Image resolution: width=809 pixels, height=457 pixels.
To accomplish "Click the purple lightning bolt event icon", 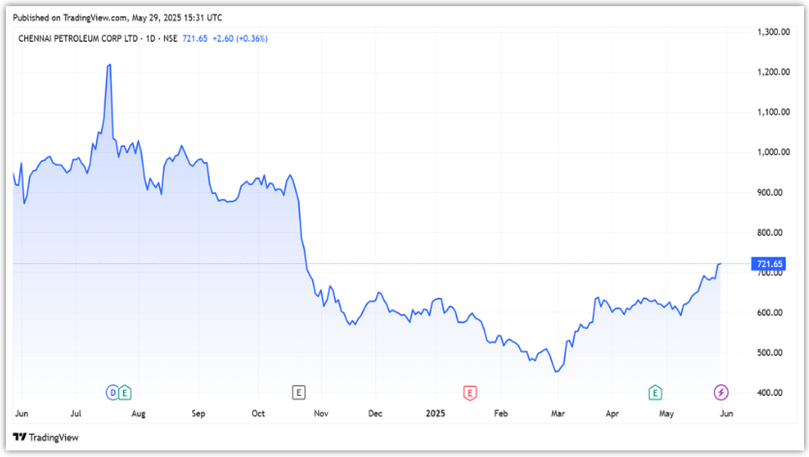I will [721, 392].
